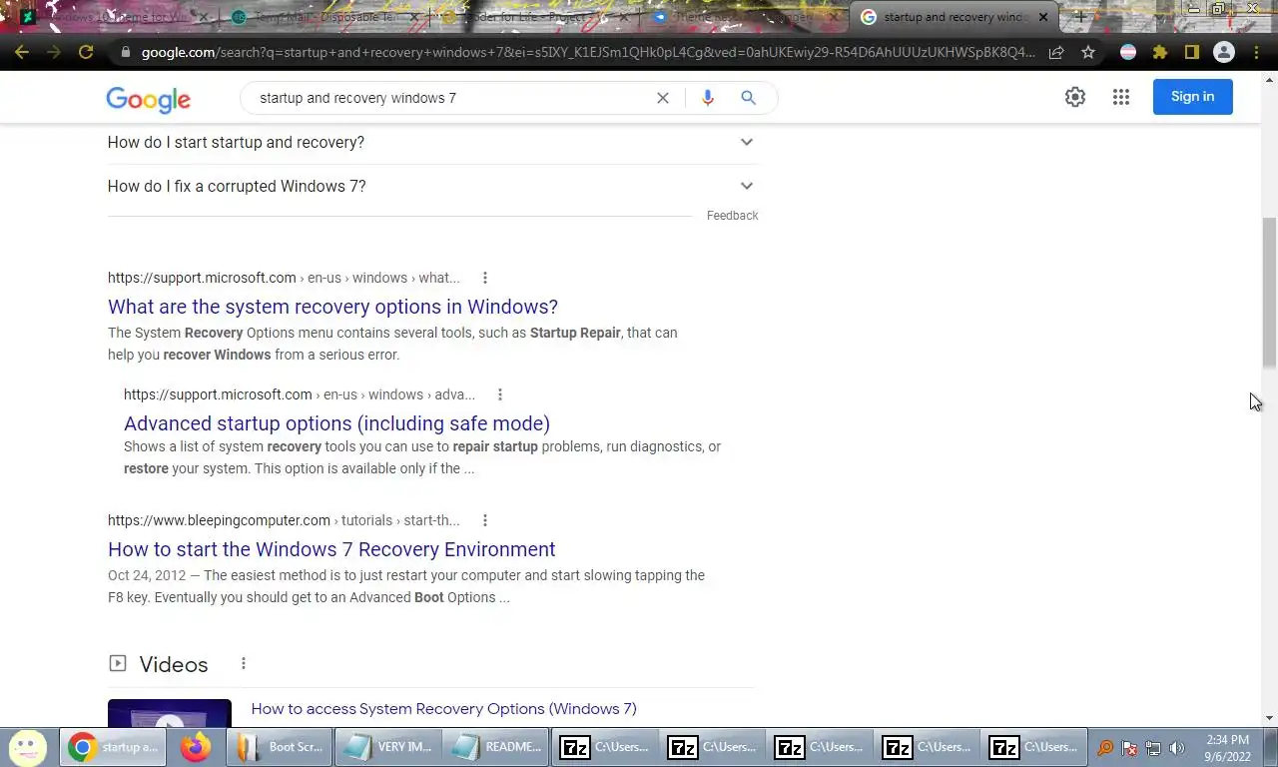This screenshot has width=1278, height=767.
Task: Open the network tray icon
Action: pos(1153,748)
